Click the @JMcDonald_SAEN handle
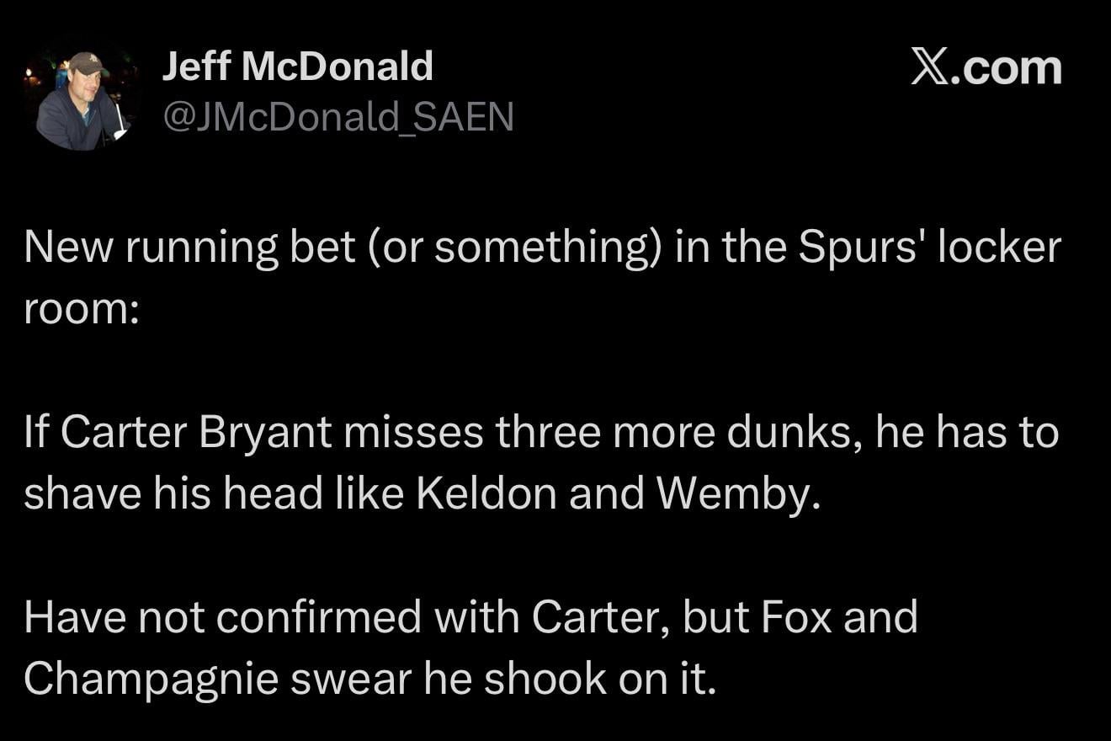The height and width of the screenshot is (741, 1111). pos(338,117)
